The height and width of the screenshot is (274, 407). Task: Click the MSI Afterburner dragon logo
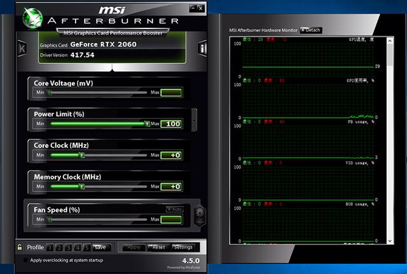(32, 18)
